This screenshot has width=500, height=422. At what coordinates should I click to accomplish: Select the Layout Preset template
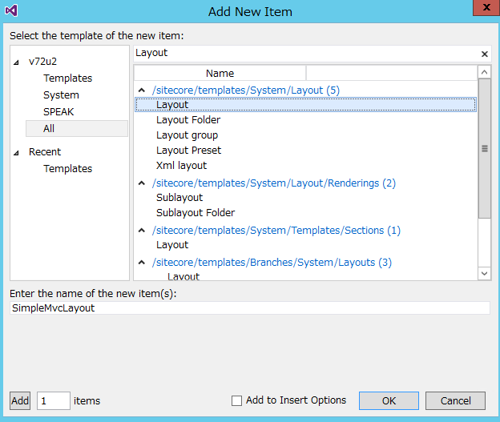[188, 150]
